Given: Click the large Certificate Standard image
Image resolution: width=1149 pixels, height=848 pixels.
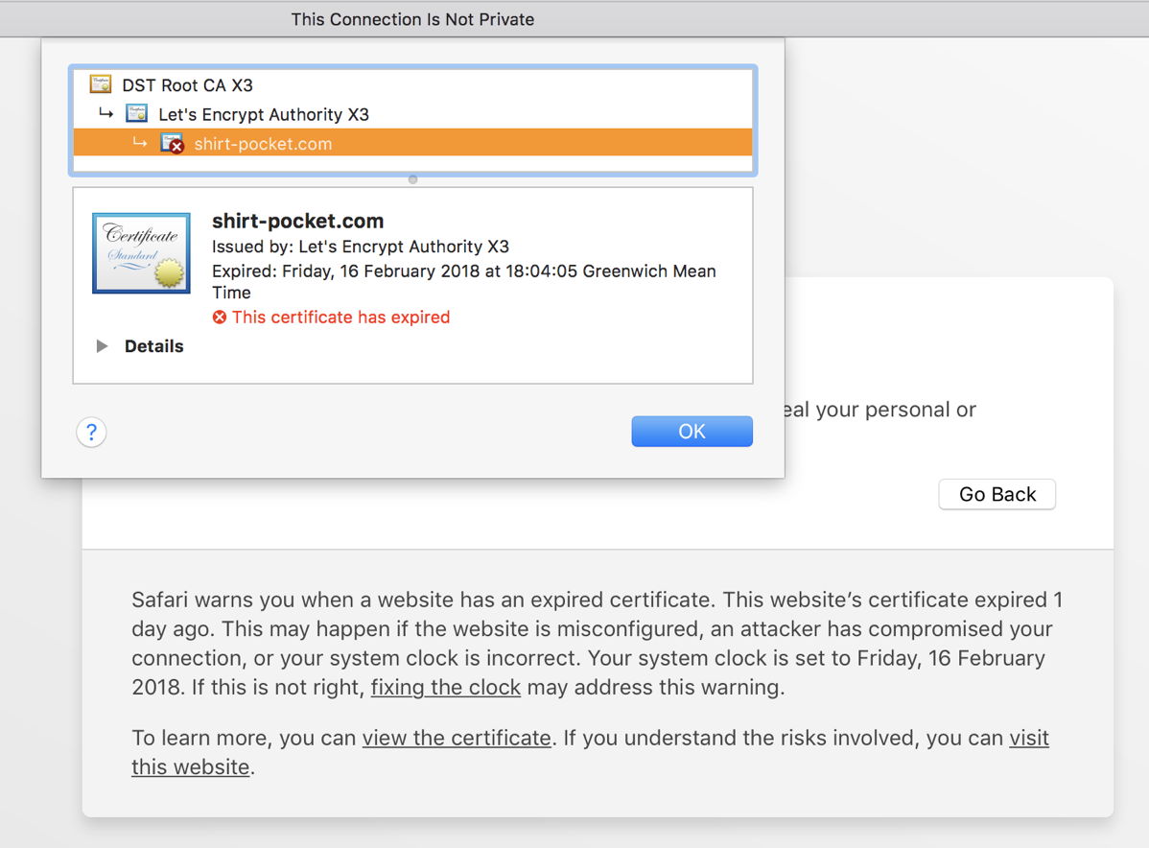Looking at the screenshot, I should tap(141, 253).
